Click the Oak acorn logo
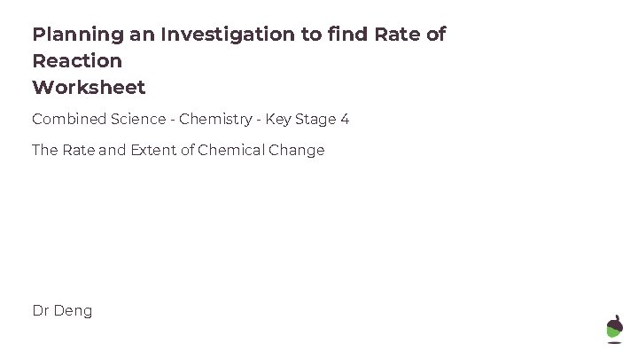 (614, 330)
